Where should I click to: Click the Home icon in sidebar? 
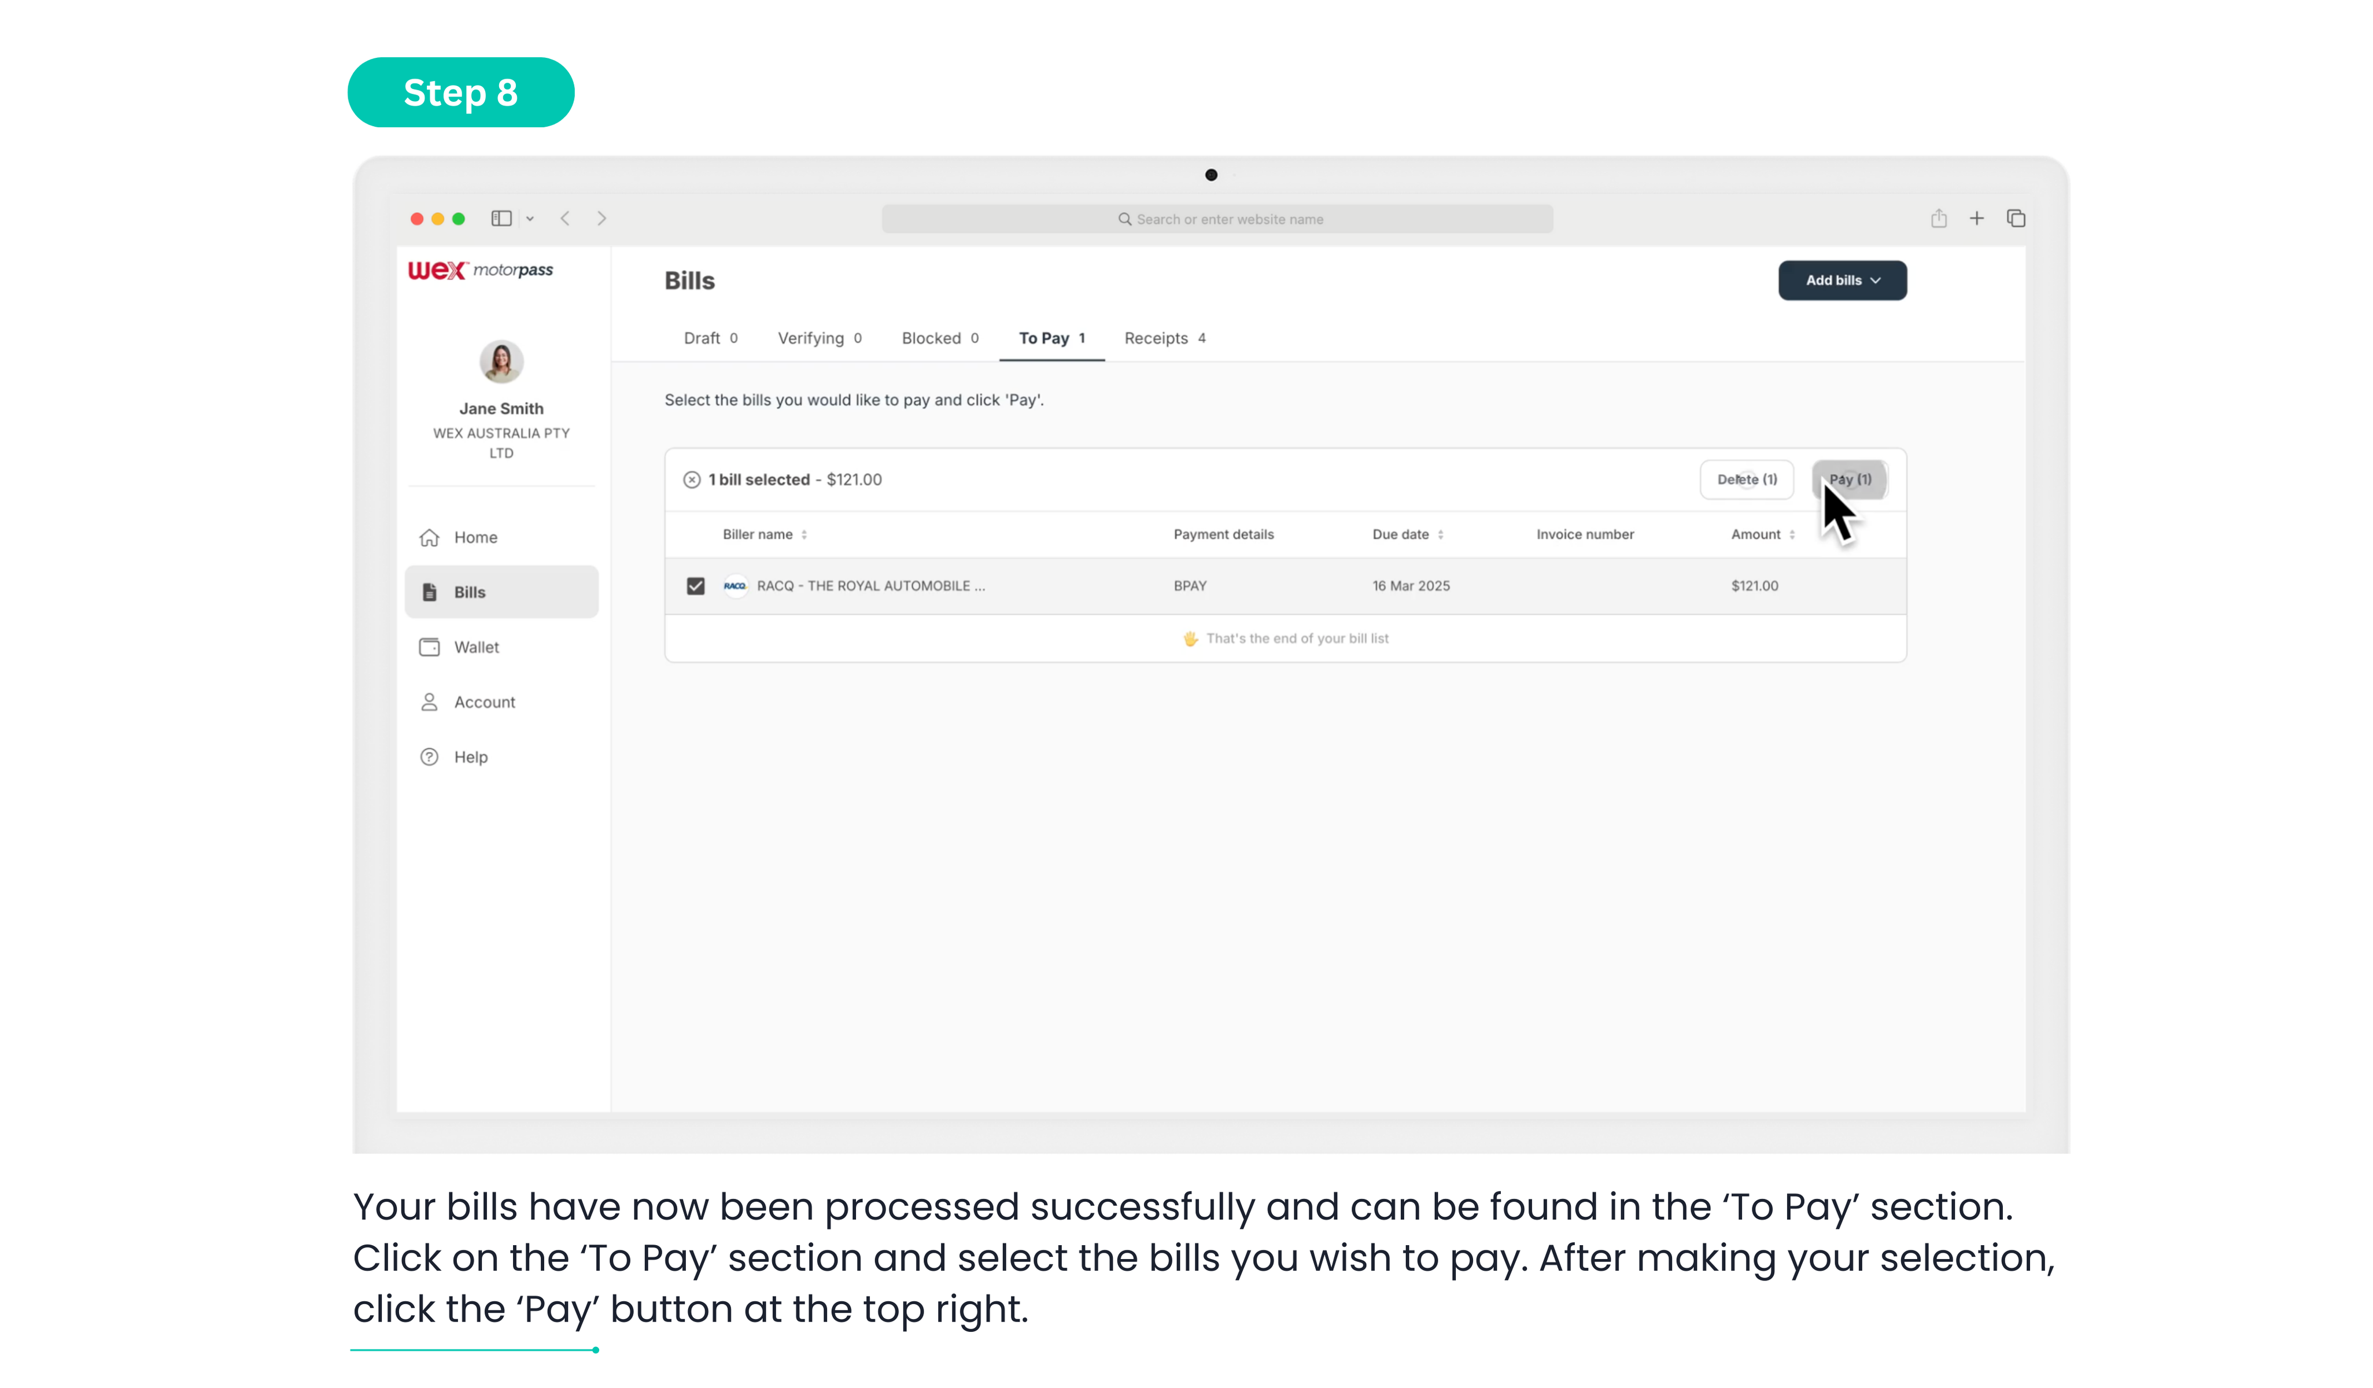pyautogui.click(x=429, y=538)
